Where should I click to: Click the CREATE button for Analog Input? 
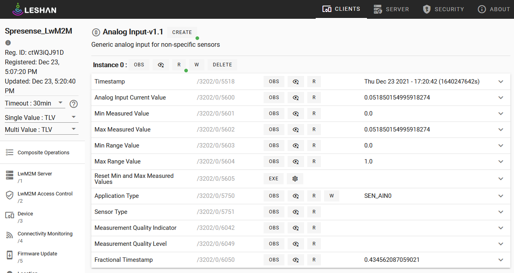(182, 32)
